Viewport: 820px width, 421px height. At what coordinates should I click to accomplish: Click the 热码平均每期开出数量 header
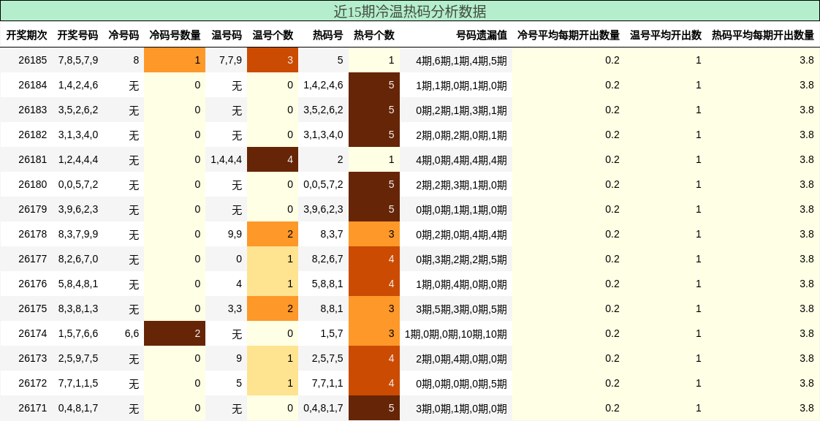pos(763,35)
